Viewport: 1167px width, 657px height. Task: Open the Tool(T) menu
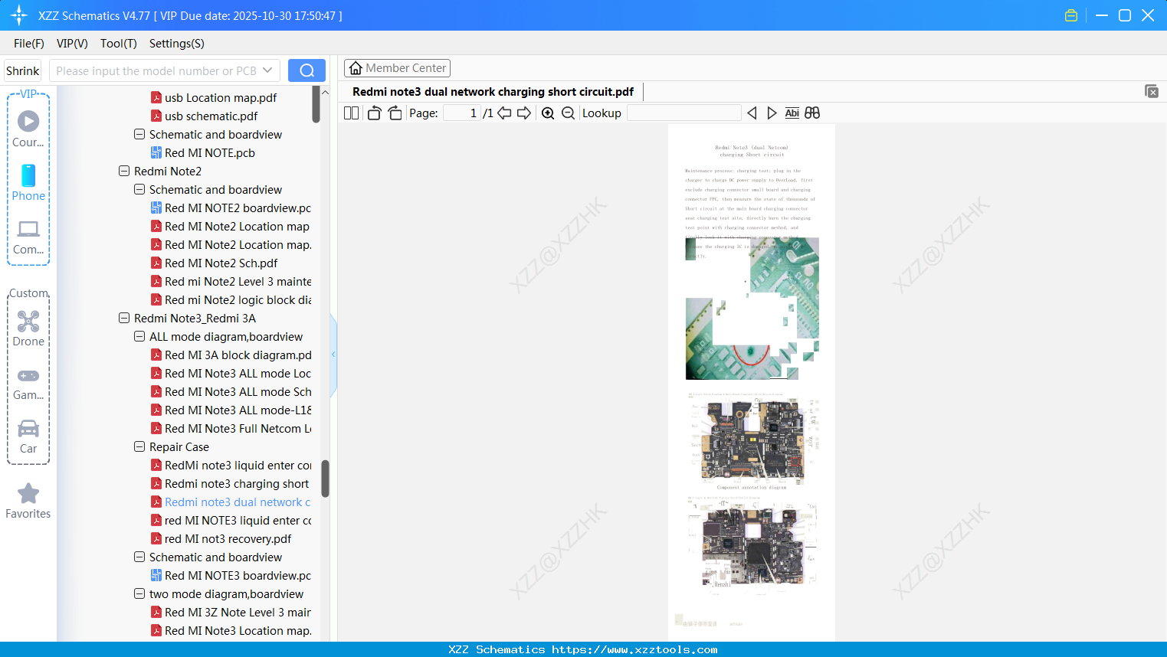tap(119, 44)
